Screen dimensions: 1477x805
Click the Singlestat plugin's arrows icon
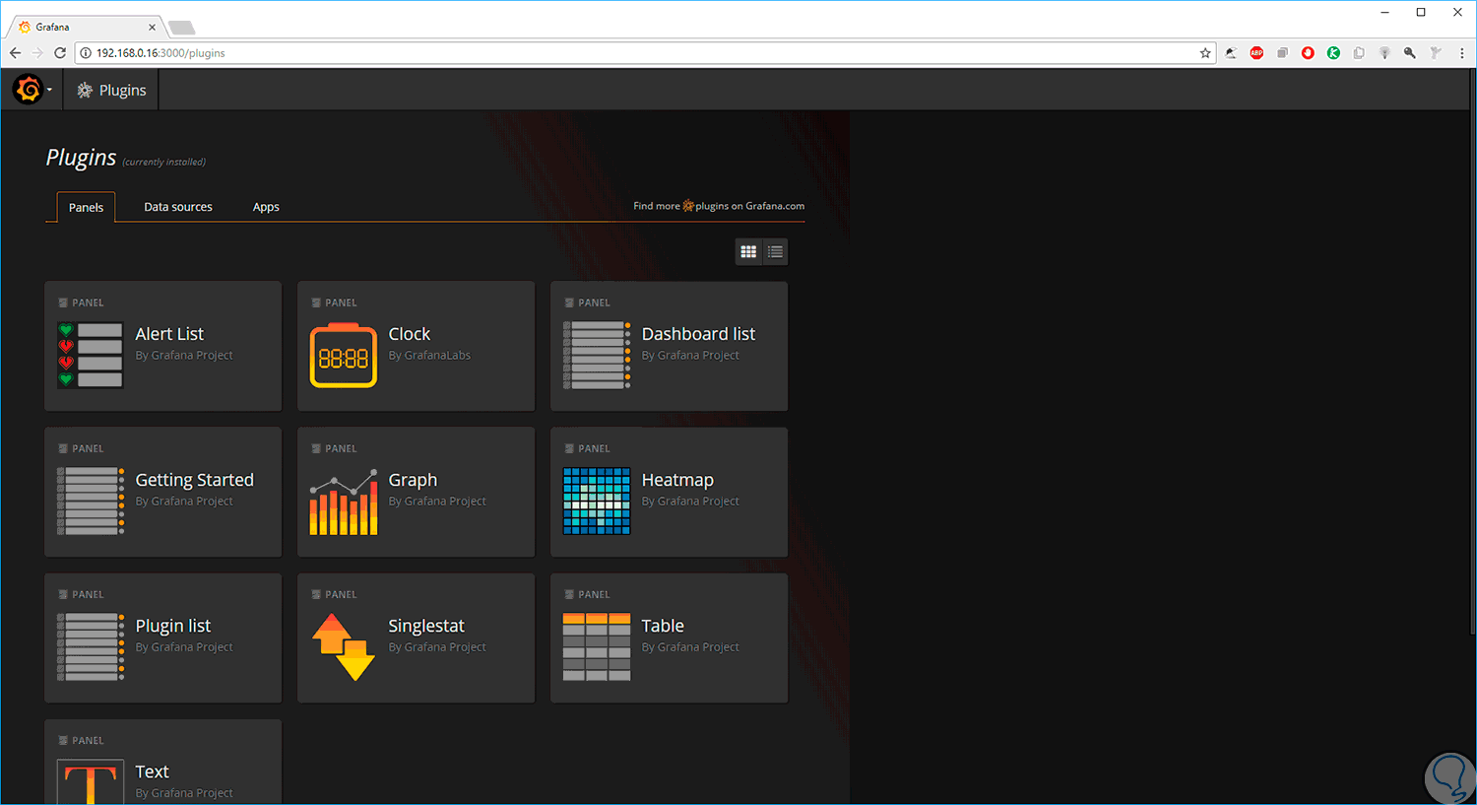click(x=344, y=646)
